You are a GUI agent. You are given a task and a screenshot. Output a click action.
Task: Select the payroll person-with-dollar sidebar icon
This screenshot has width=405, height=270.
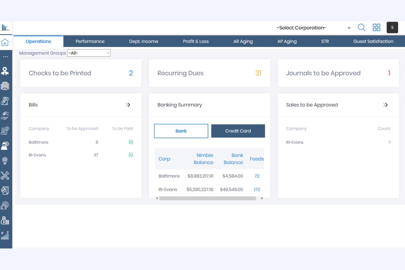[5, 146]
